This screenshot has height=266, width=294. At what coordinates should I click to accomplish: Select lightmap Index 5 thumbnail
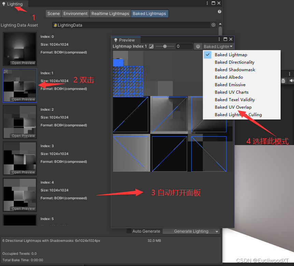[x=20, y=220]
